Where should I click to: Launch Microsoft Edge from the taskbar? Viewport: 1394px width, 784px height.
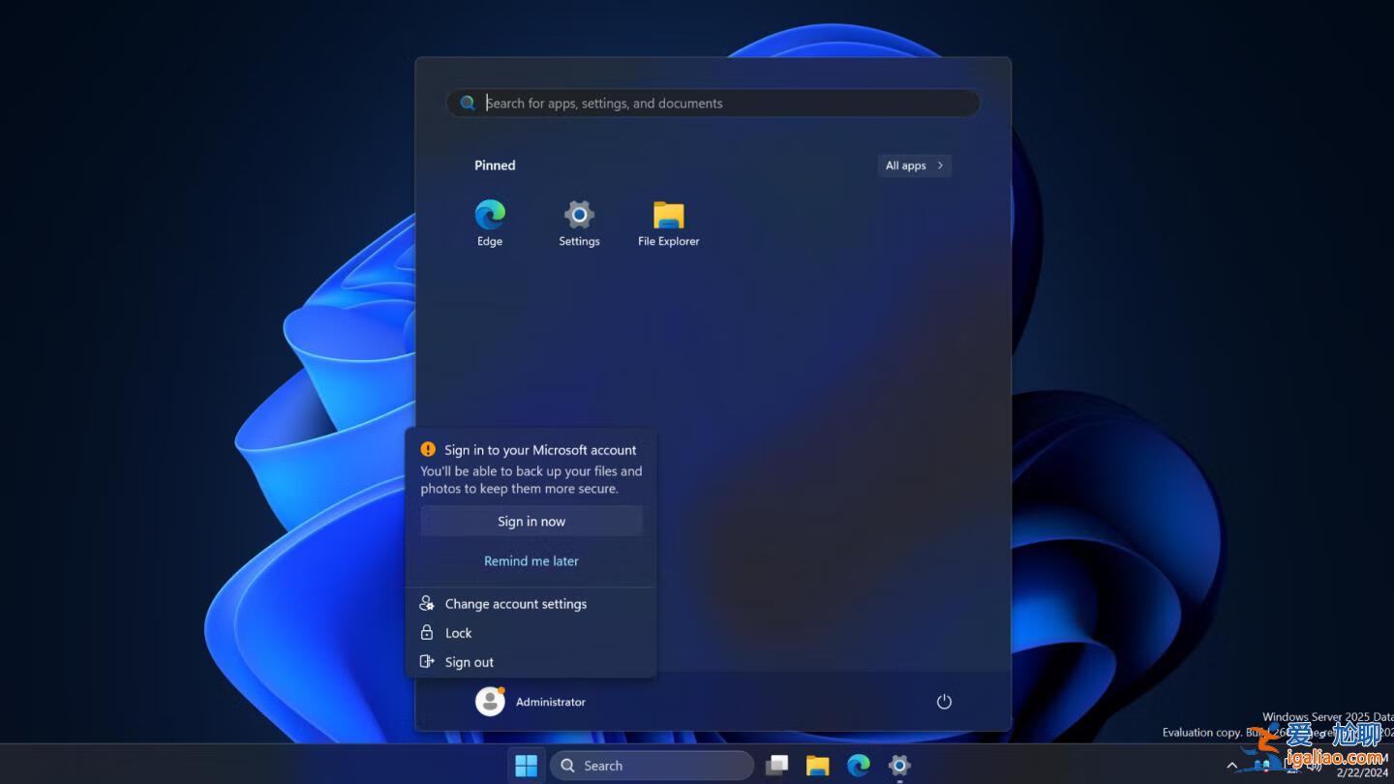point(858,765)
